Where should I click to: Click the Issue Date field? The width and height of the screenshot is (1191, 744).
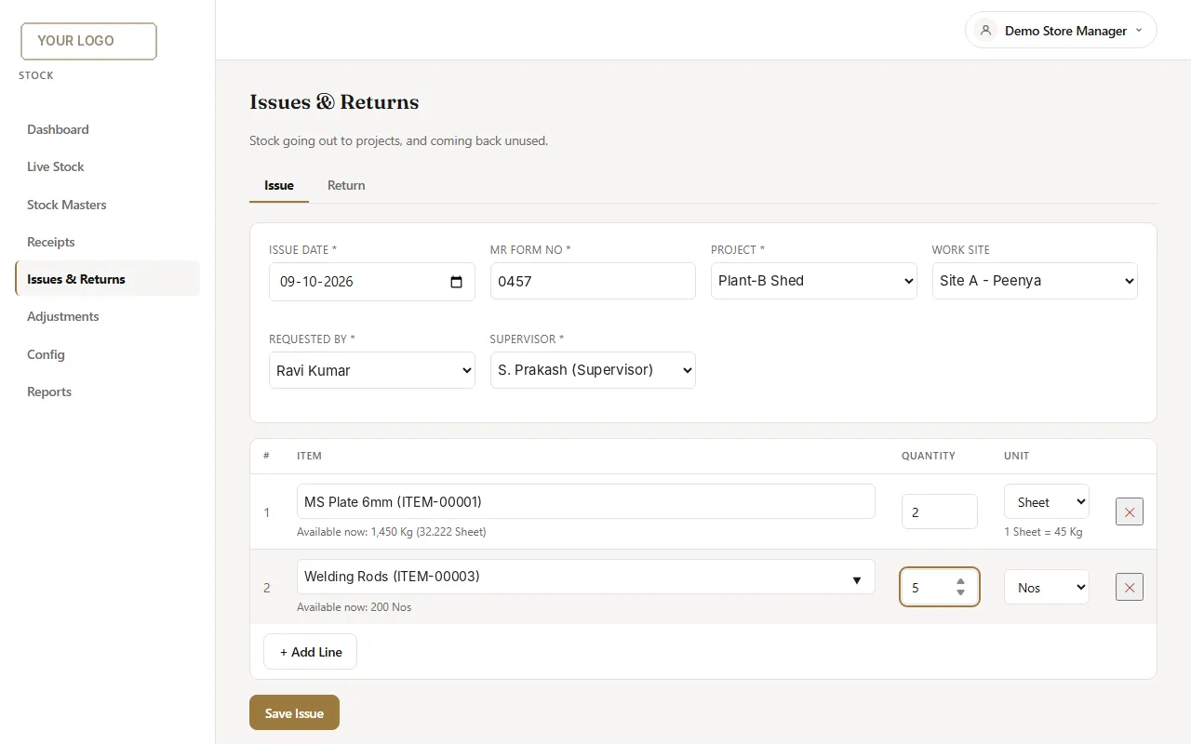point(372,282)
